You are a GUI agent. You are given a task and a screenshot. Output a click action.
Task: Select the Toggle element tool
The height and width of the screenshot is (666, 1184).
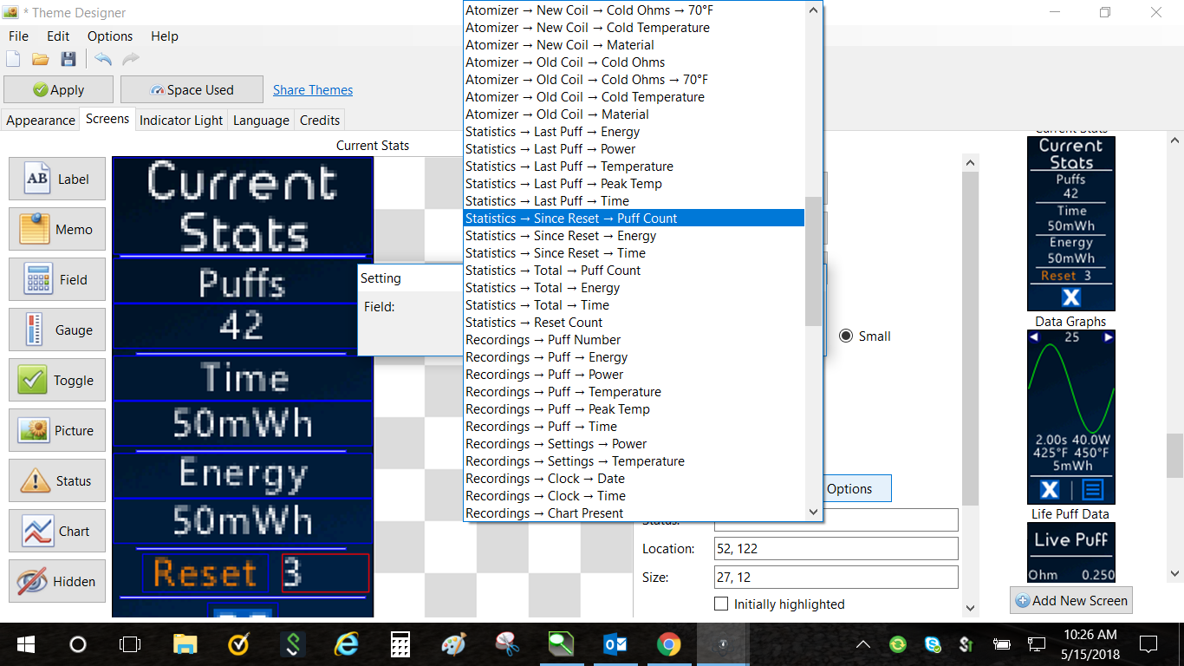57,381
